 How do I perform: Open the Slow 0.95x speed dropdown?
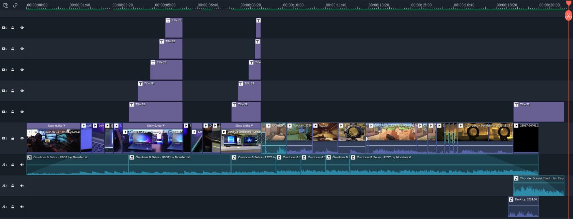pyautogui.click(x=244, y=126)
